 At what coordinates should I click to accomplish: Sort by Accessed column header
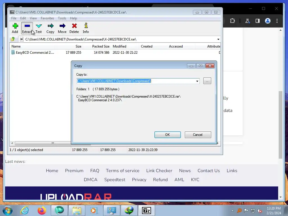click(181, 46)
